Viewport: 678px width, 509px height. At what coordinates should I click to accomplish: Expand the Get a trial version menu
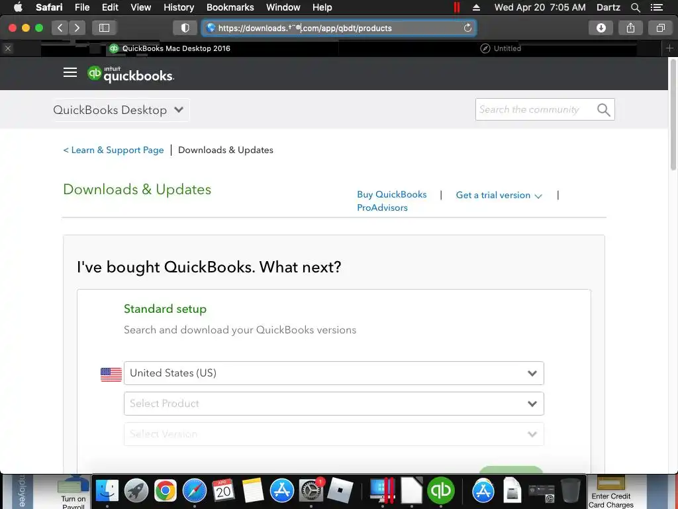(499, 196)
